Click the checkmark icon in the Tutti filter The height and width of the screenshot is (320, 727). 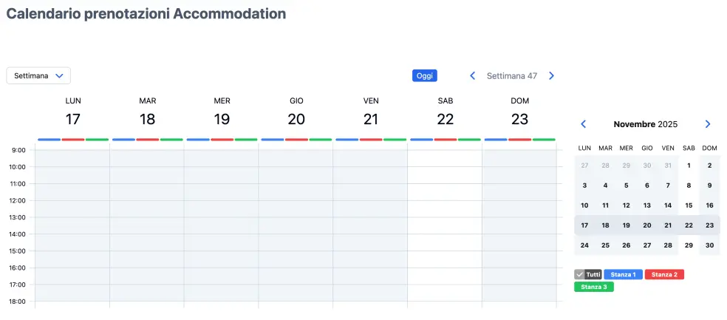[579, 274]
